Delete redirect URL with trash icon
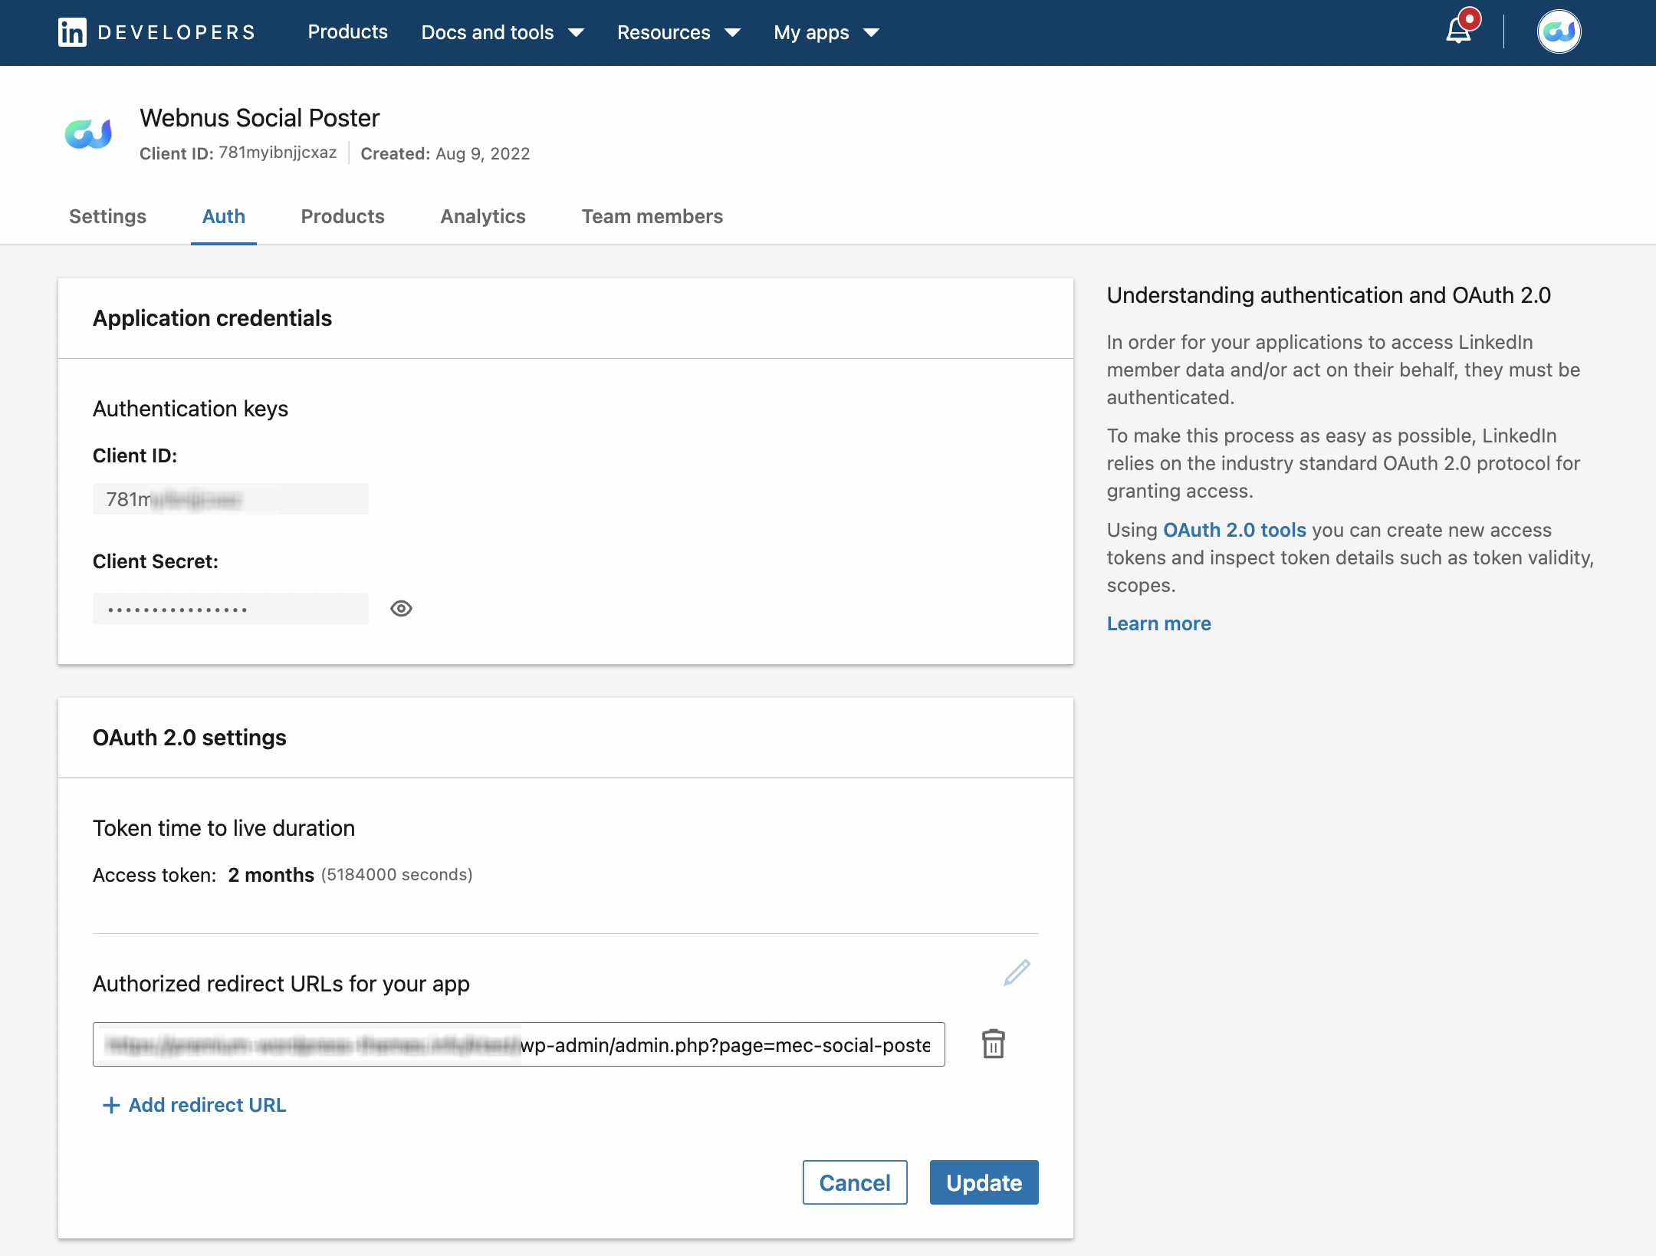This screenshot has width=1656, height=1256. tap(993, 1044)
